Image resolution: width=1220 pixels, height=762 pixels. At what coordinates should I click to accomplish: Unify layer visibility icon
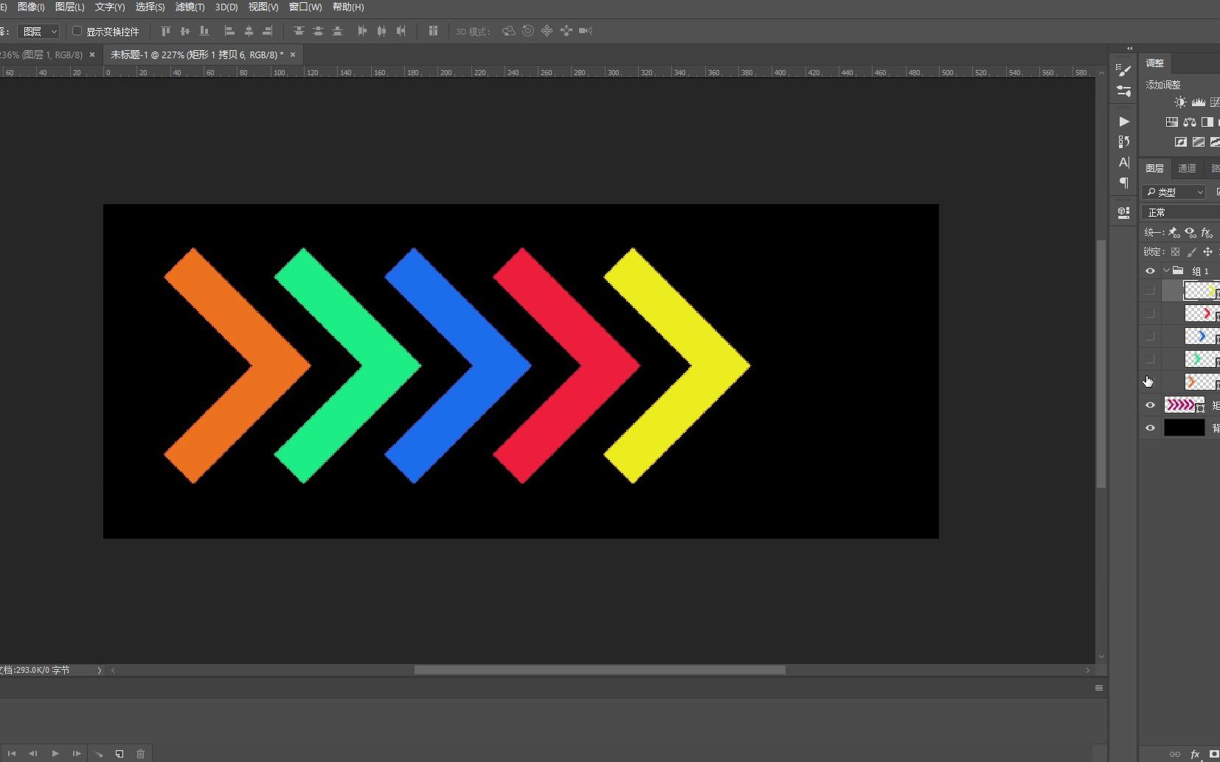pyautogui.click(x=1190, y=232)
